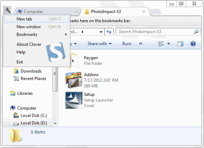Select the Setup launcher icon
Viewport: 204px width, 148px height.
coord(74,100)
